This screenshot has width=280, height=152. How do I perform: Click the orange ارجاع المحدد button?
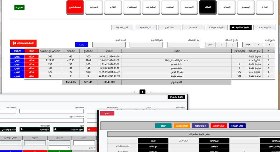[x=182, y=125]
